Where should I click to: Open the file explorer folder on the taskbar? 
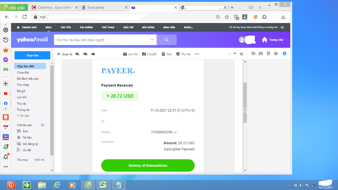(42, 185)
